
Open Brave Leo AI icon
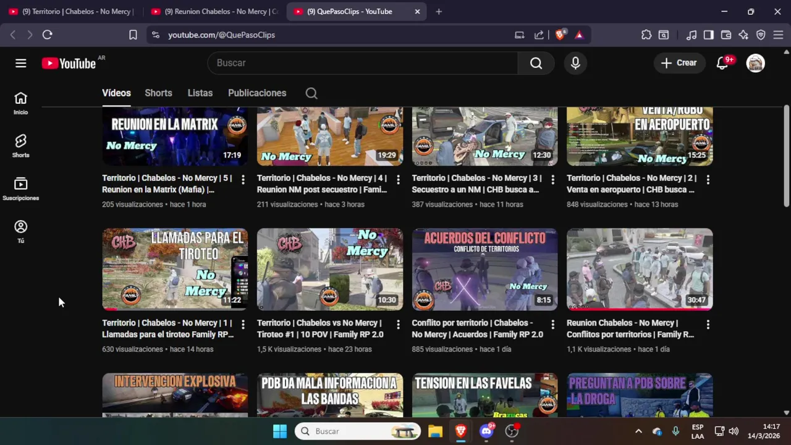pyautogui.click(x=743, y=35)
